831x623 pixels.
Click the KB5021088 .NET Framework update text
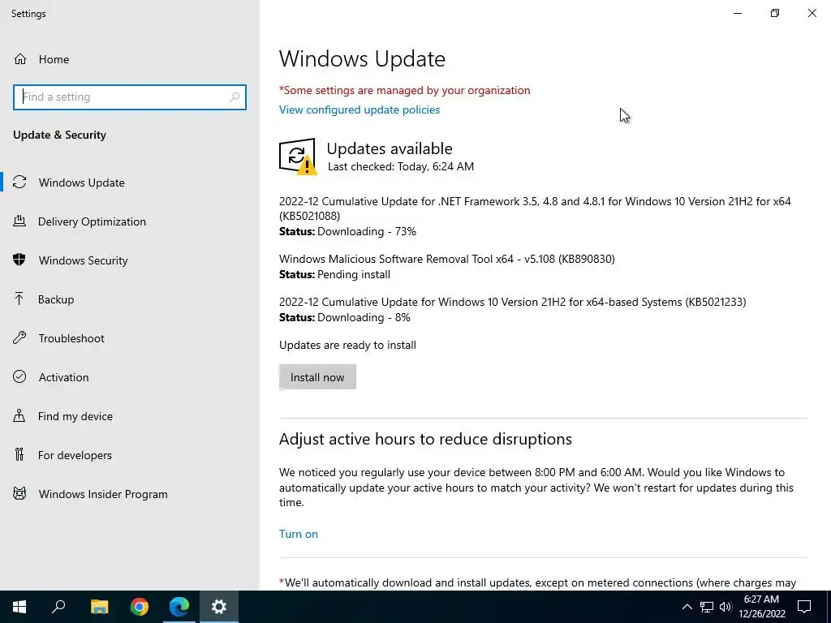click(535, 208)
